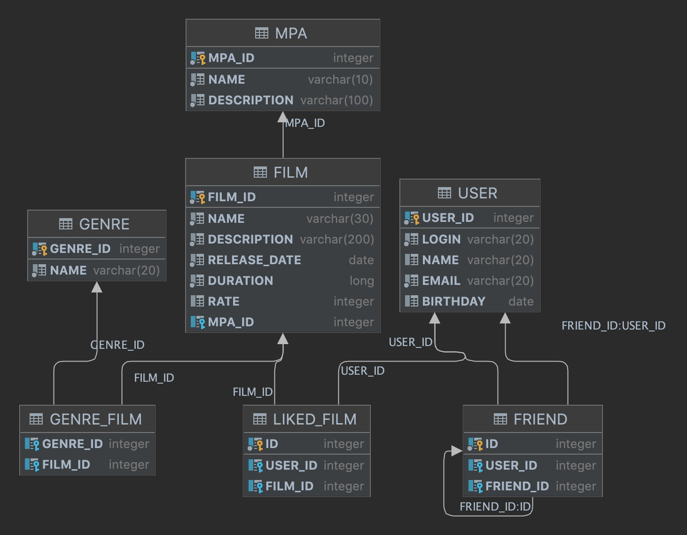The height and width of the screenshot is (535, 687).
Task: Click the table icon in MPA header
Action: pos(262,33)
